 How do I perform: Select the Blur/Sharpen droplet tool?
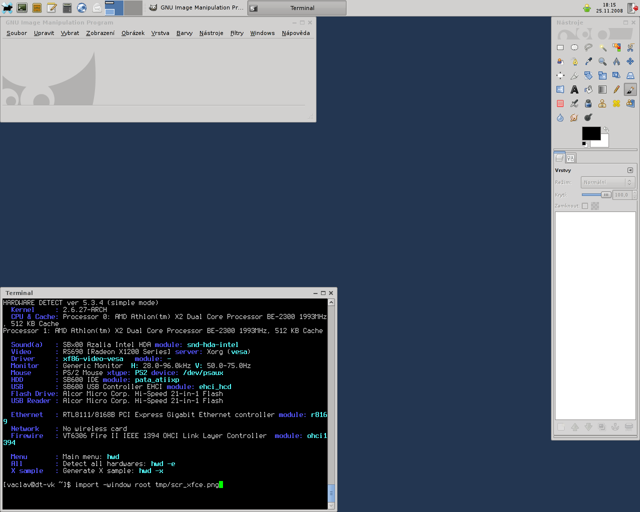click(560, 117)
